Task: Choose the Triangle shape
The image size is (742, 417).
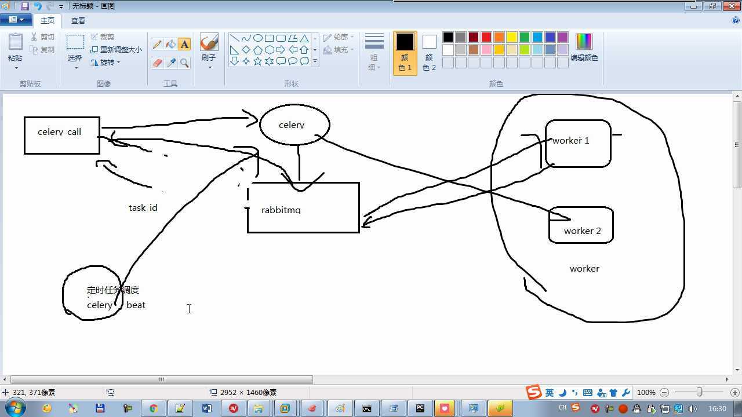Action: click(x=304, y=38)
